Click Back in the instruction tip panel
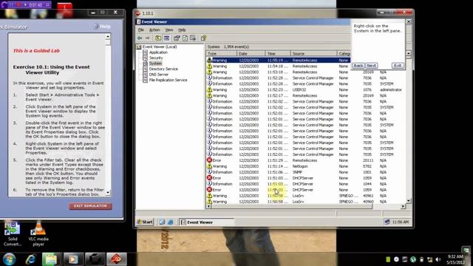This screenshot has height=266, width=473. pos(358,66)
